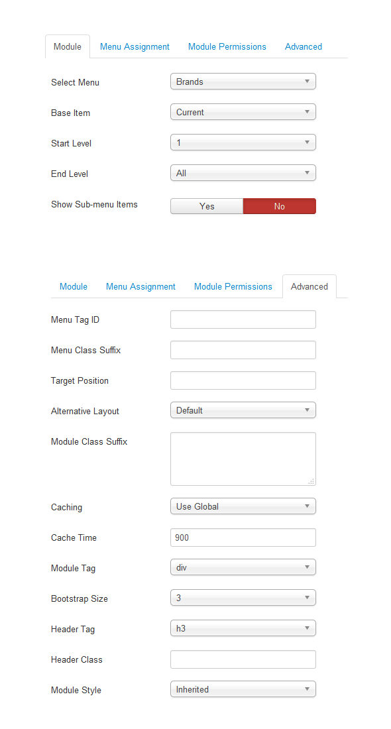Viewport: 391px width, 729px height.
Task: Expand the Caching dropdown showing Use Global
Action: [243, 507]
